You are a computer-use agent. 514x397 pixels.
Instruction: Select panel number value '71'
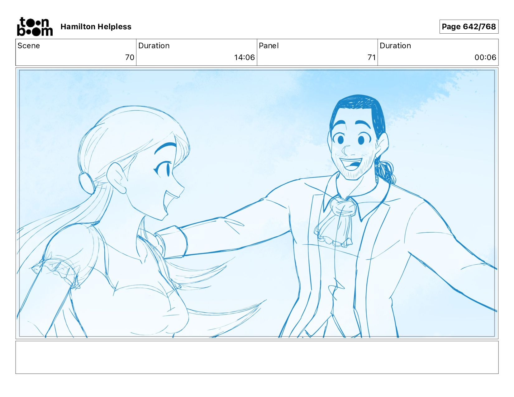371,57
